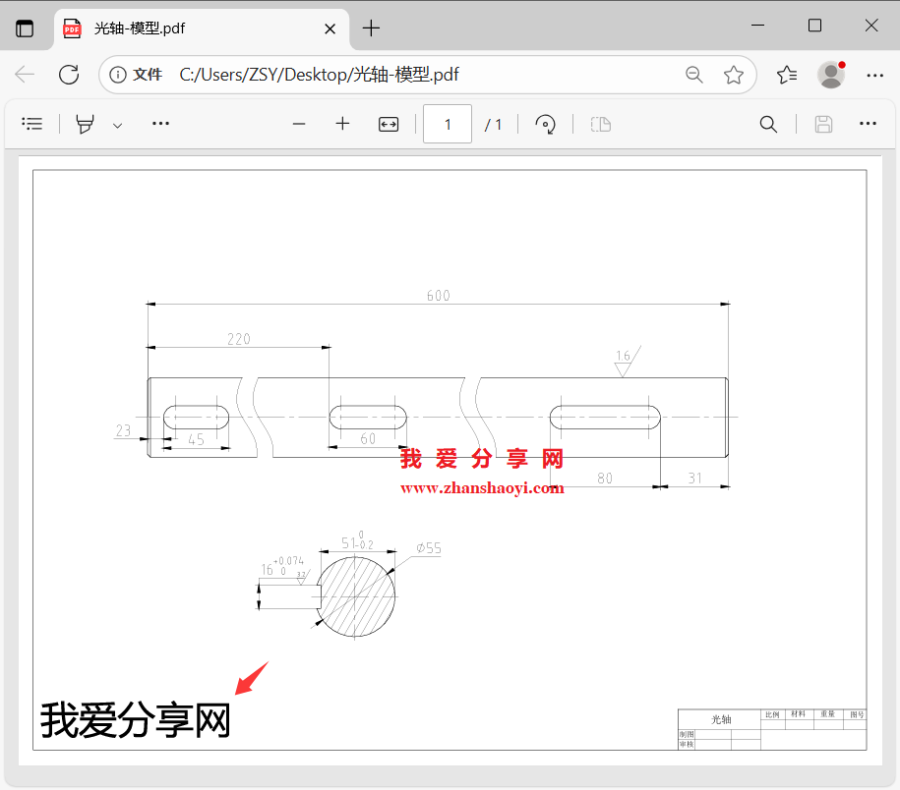This screenshot has height=790, width=900.
Task: Zoom into the PDF page
Action: pyautogui.click(x=342, y=124)
